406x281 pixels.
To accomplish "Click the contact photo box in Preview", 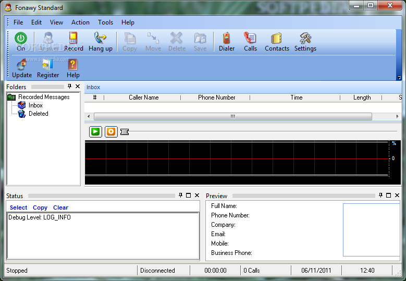I will pos(371,230).
